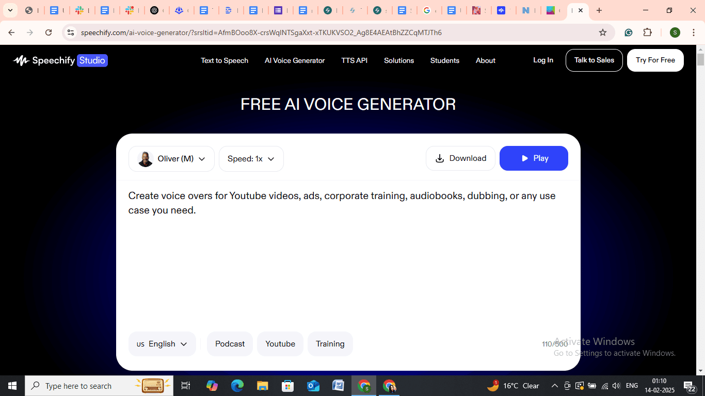
Task: Show hidden system tray icons
Action: (x=555, y=386)
